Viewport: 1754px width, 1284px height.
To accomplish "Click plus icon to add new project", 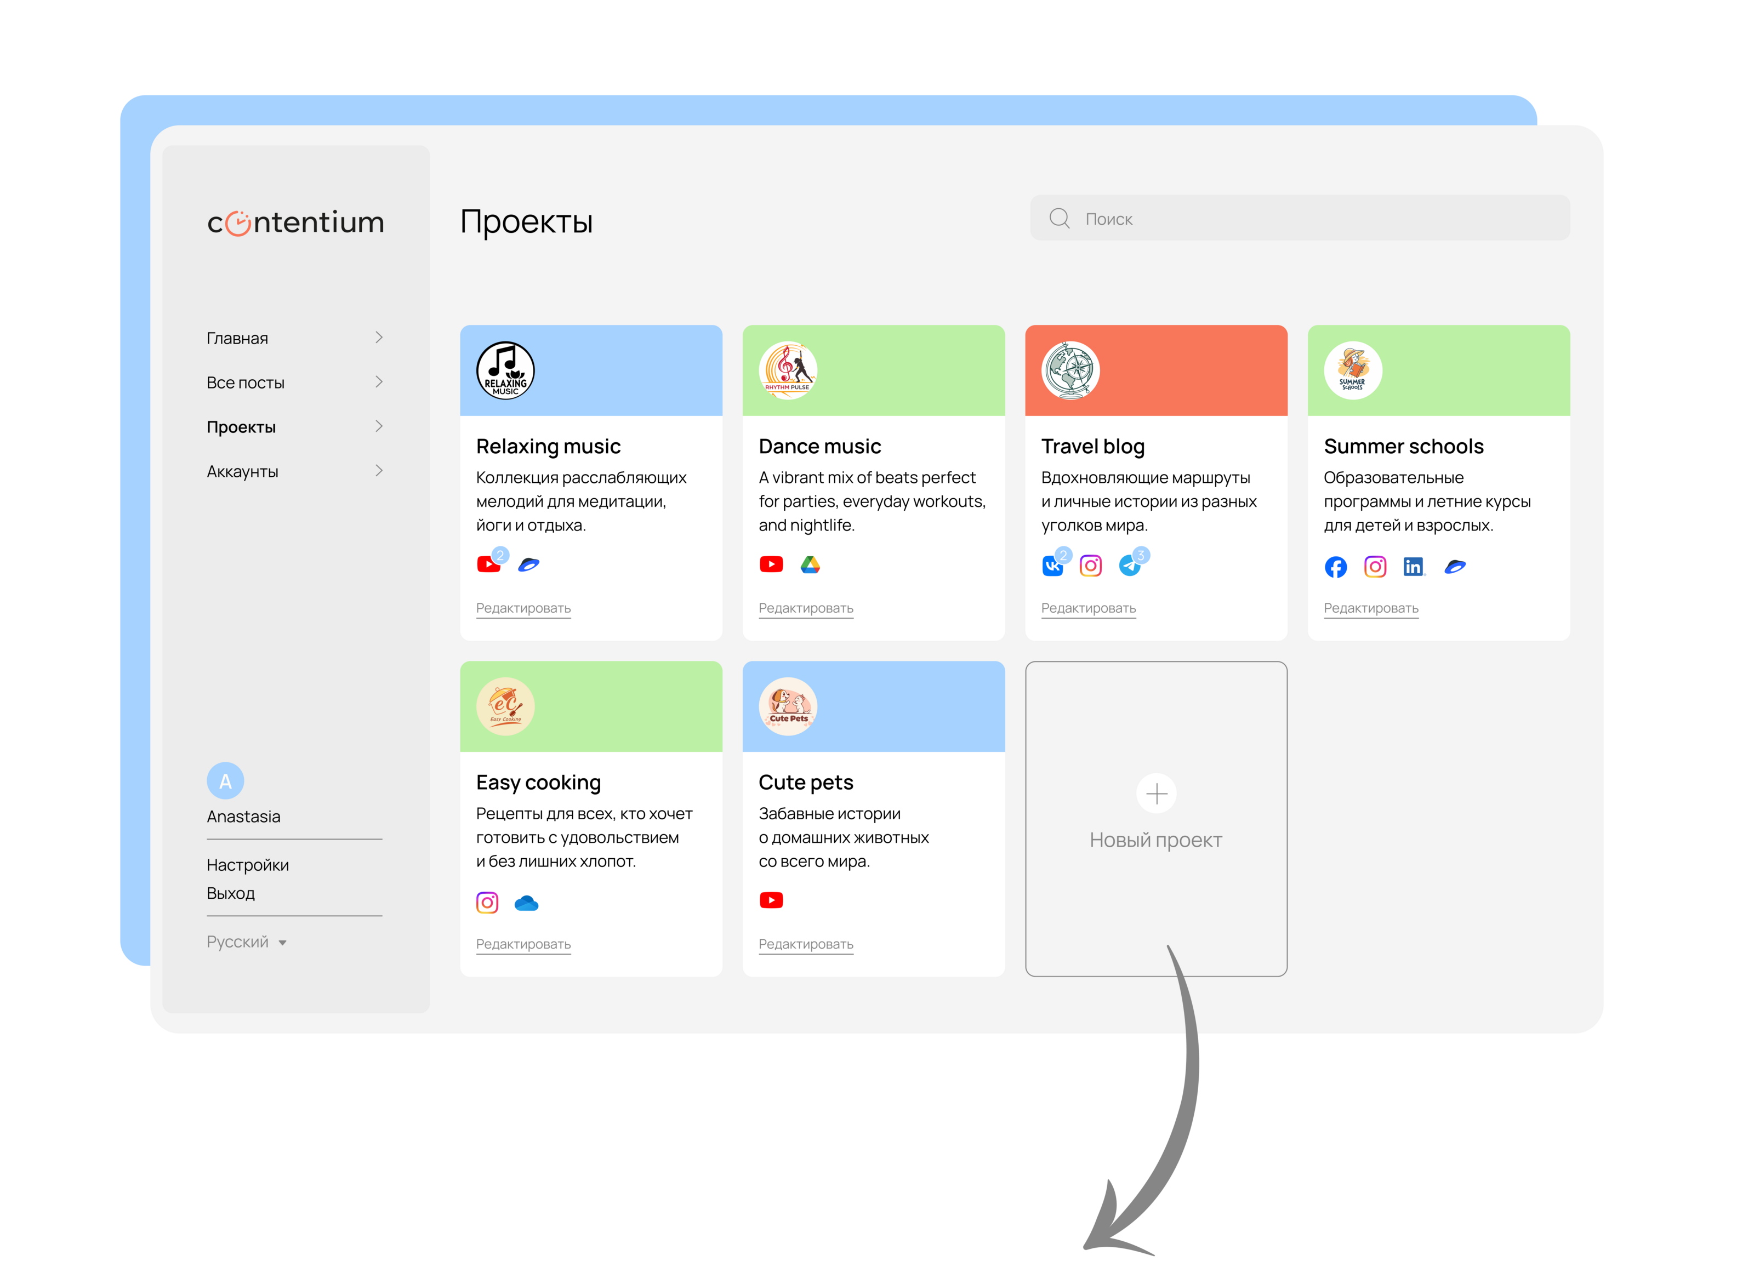I will pyautogui.click(x=1156, y=794).
